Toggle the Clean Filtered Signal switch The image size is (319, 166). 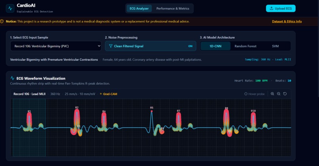pyautogui.click(x=150, y=46)
